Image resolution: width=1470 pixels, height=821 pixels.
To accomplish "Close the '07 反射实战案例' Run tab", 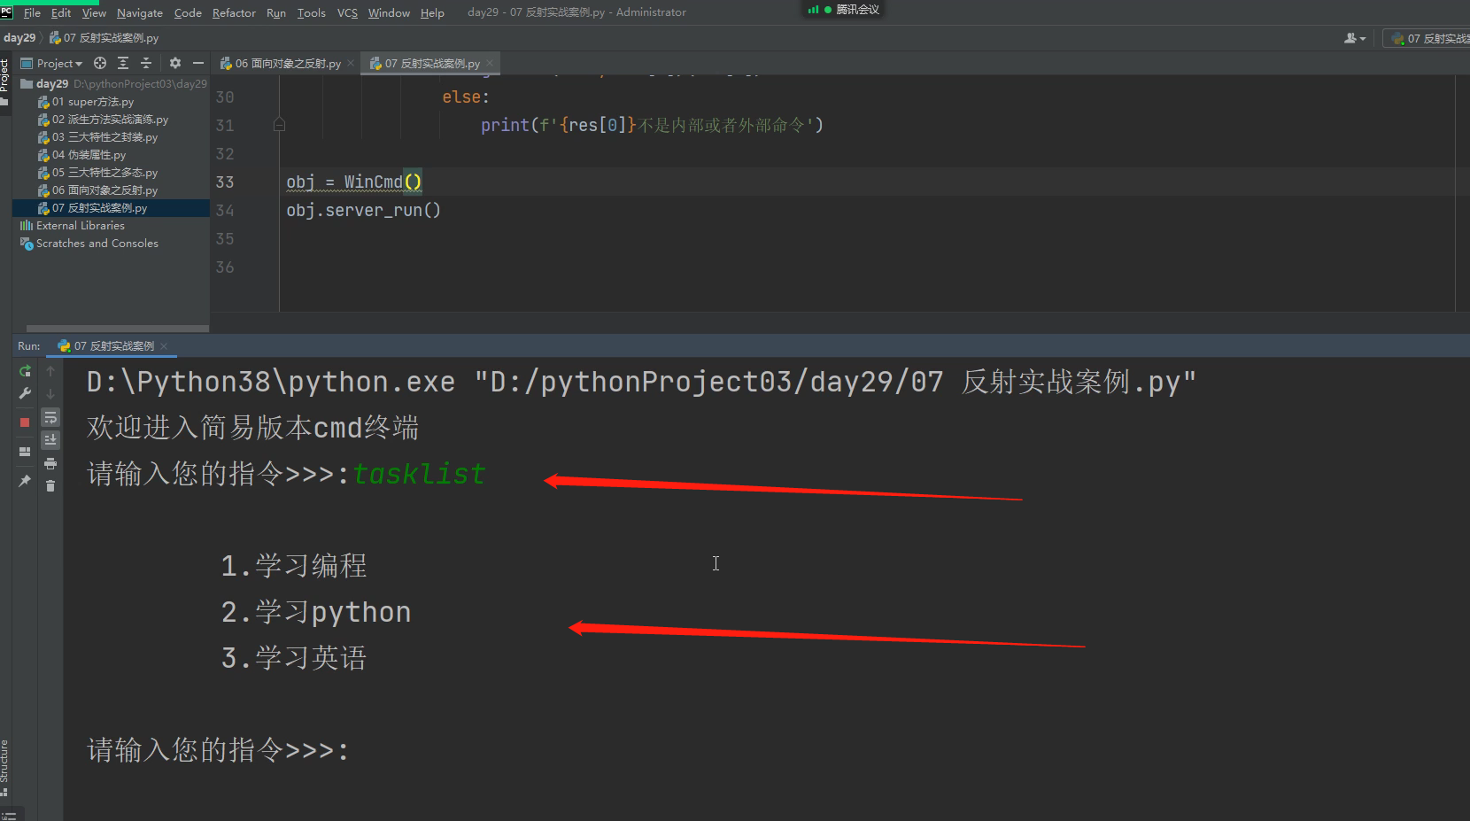I will click(x=164, y=346).
